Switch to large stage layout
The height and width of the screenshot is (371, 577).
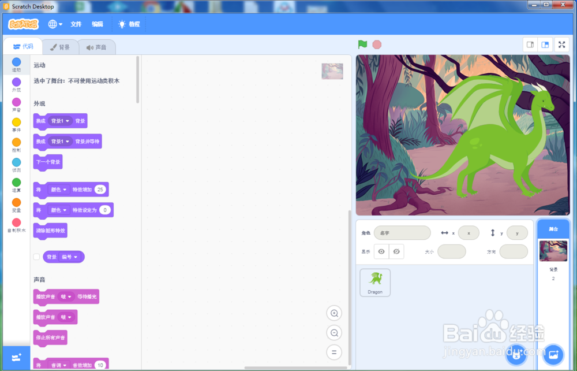click(x=545, y=44)
